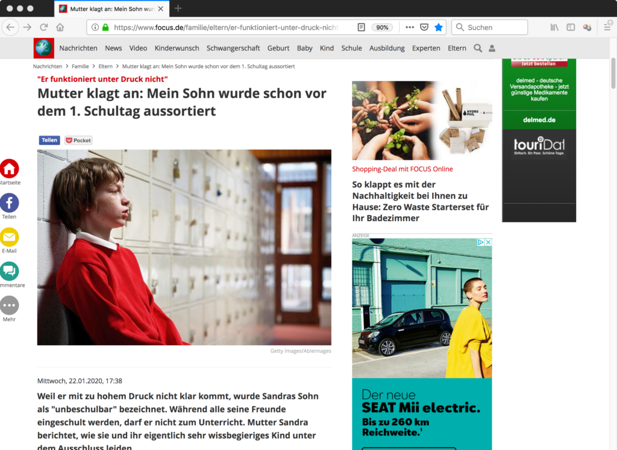
Task: Open page actions three-dot menu
Action: tap(410, 27)
